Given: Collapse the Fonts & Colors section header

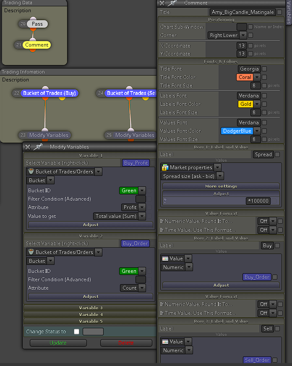Looking at the screenshot, I should [221, 61].
